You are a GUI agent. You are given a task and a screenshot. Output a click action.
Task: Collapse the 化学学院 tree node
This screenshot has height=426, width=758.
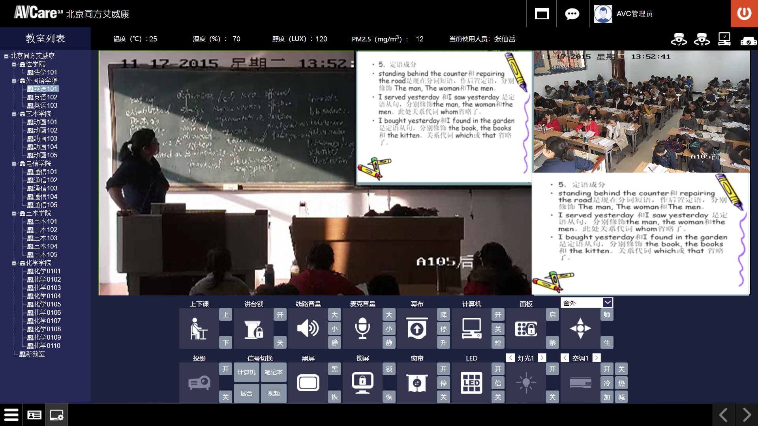[x=14, y=263]
